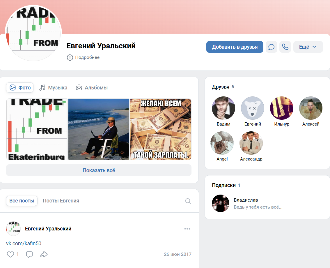
Task: Add Евгений Уральский as friend
Action: coord(235,47)
